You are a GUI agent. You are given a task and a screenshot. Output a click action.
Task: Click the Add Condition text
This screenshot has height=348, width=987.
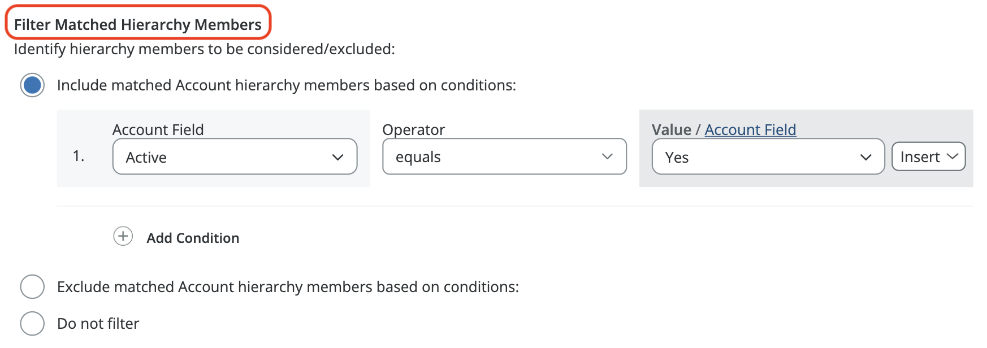(193, 238)
